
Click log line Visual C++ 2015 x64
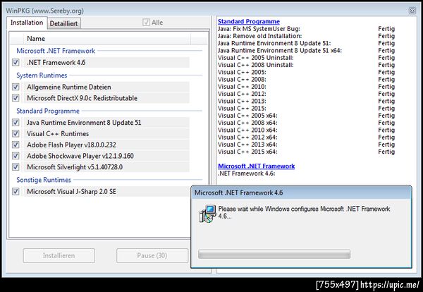247,152
